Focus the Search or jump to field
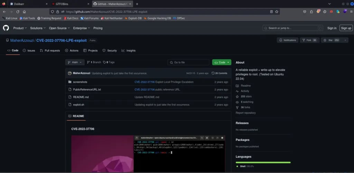The image size is (354, 173). click(x=292, y=28)
